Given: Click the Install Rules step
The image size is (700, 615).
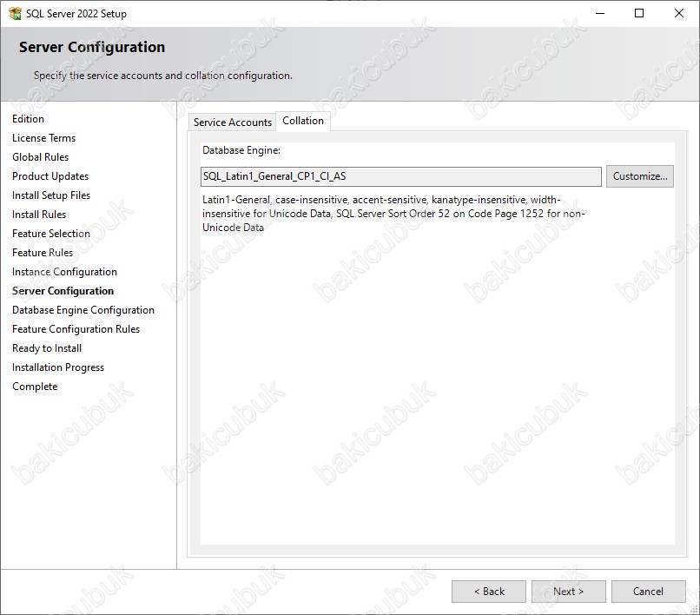Looking at the screenshot, I should pos(39,215).
